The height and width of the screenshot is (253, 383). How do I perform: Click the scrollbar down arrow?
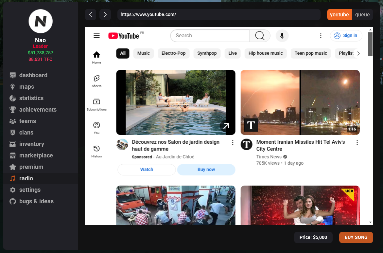coord(370,223)
